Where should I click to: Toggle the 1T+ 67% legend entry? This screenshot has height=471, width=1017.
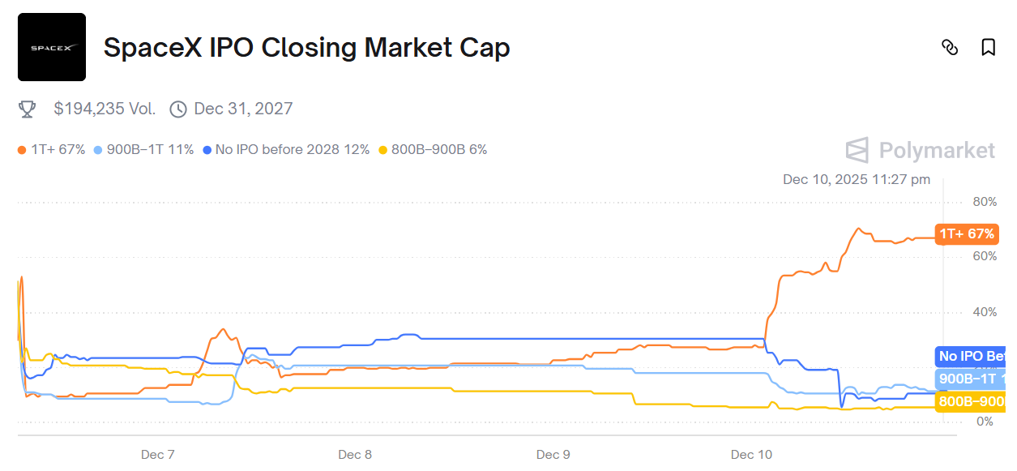pos(57,150)
